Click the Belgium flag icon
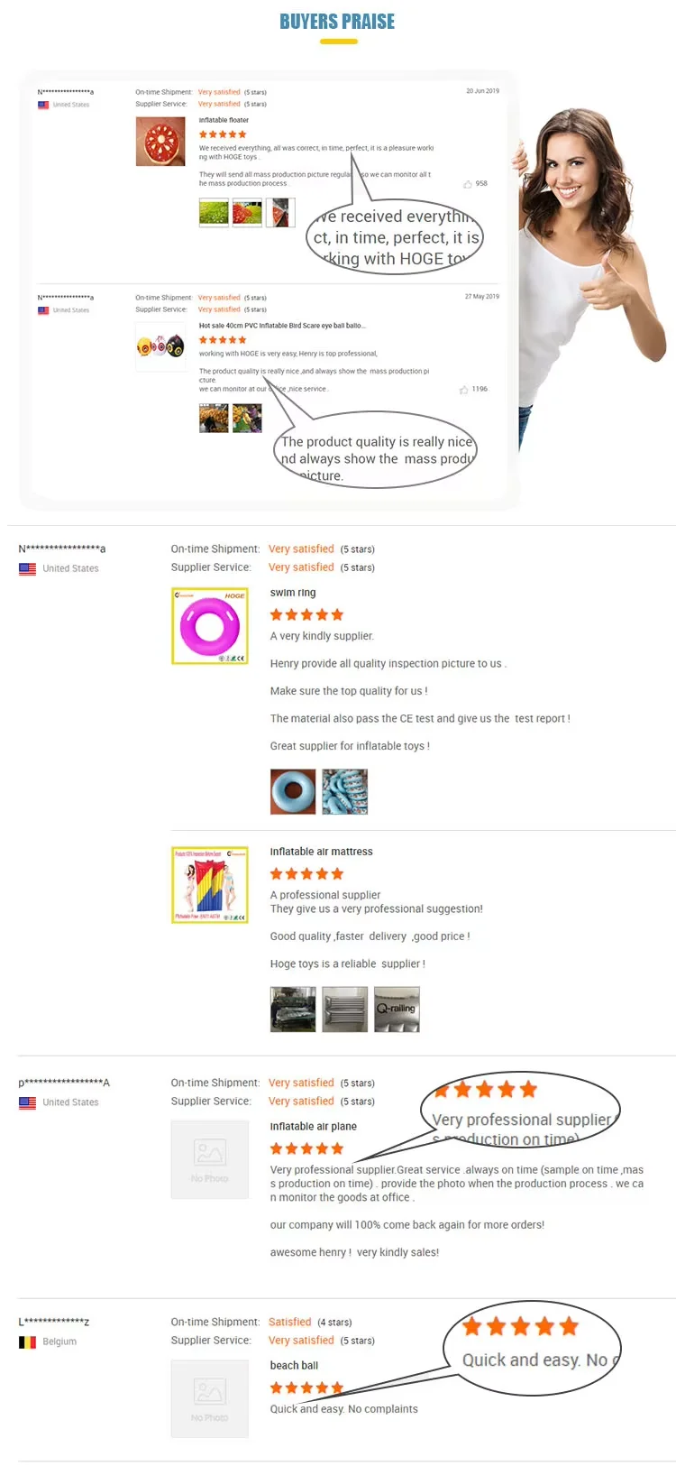Screen dimensions: 676x1466 28,1342
